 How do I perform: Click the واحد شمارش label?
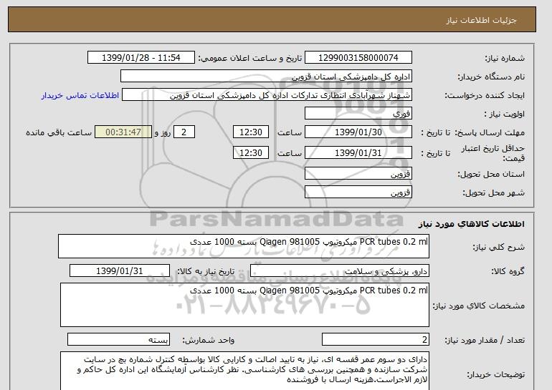pos(209,340)
